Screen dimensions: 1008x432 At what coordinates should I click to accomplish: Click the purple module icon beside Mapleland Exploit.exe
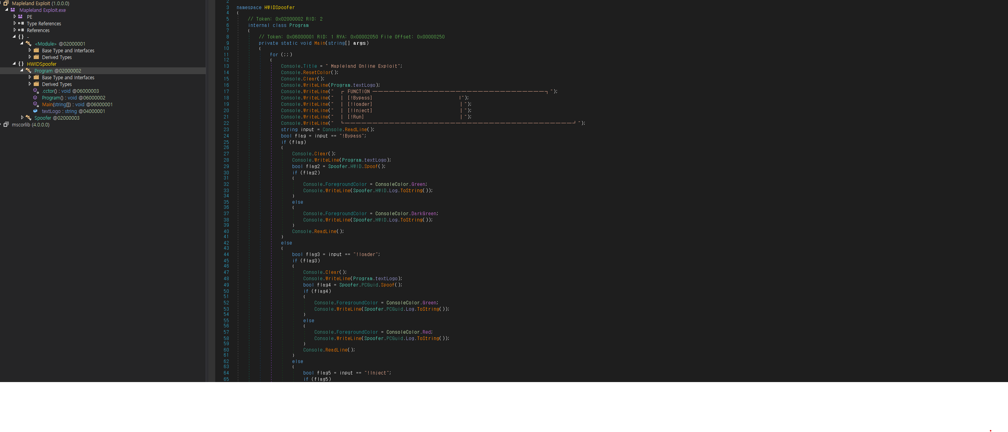tap(13, 10)
